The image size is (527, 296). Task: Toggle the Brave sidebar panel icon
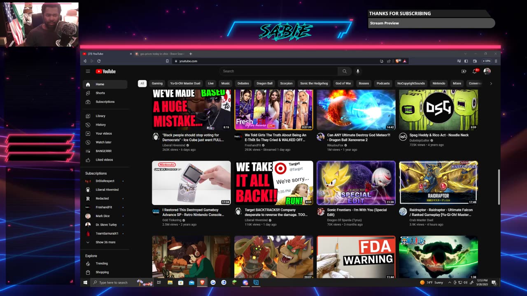[x=466, y=61]
